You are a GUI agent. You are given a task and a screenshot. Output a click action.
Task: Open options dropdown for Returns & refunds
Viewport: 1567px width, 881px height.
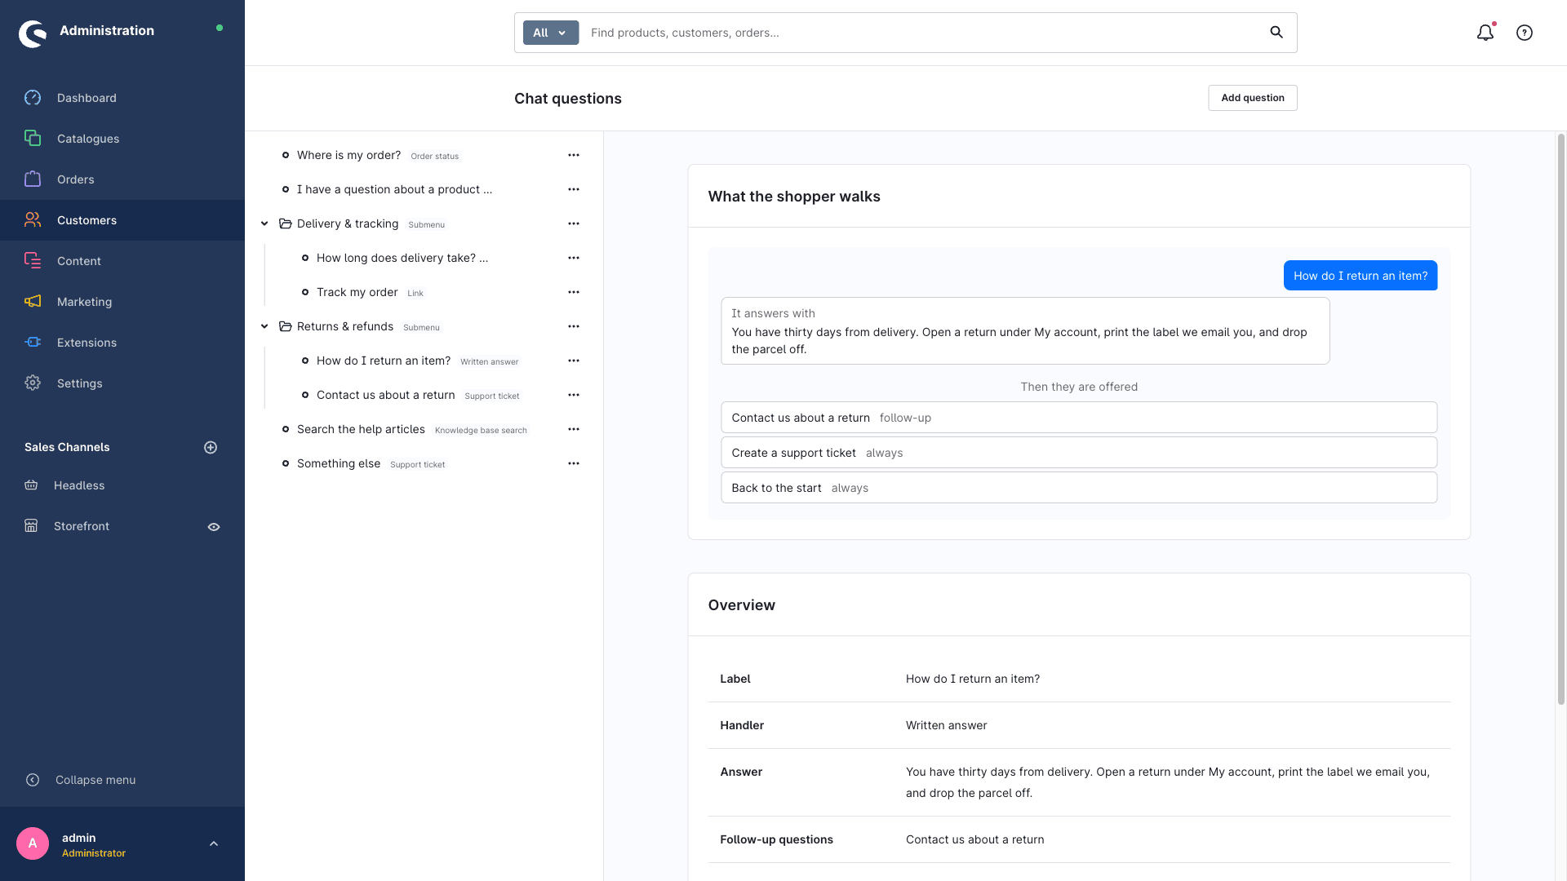point(574,326)
